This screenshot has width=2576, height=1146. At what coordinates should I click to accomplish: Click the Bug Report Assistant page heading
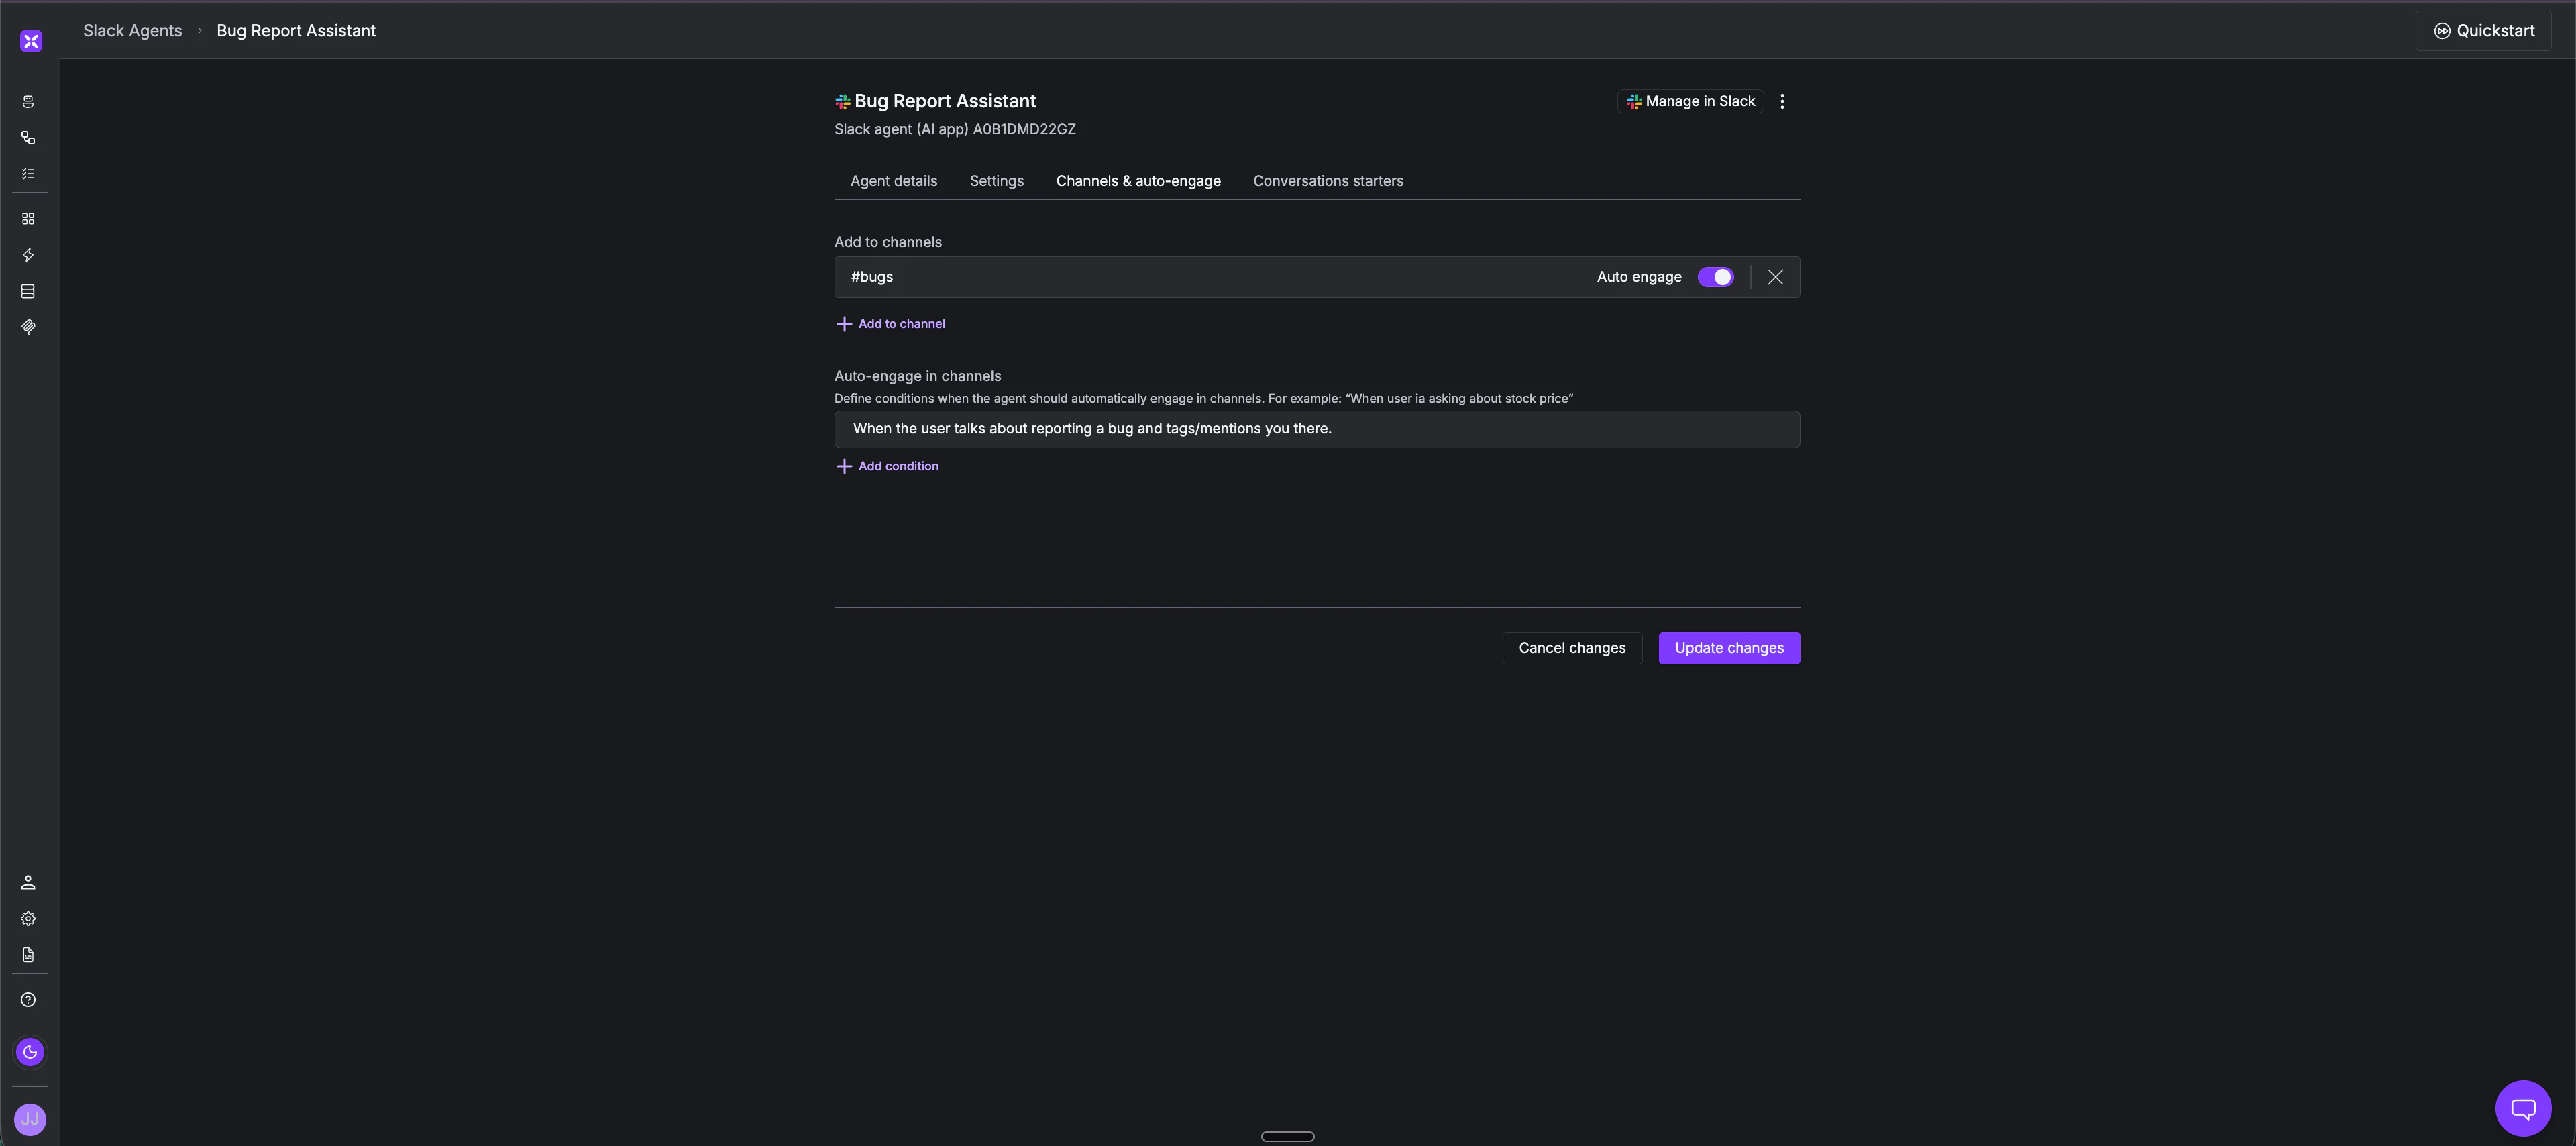(945, 101)
